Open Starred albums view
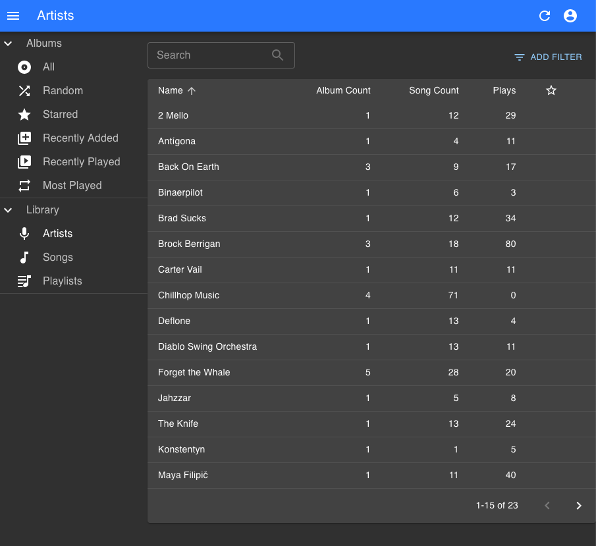Screen dimensions: 596x546 click(74, 115)
